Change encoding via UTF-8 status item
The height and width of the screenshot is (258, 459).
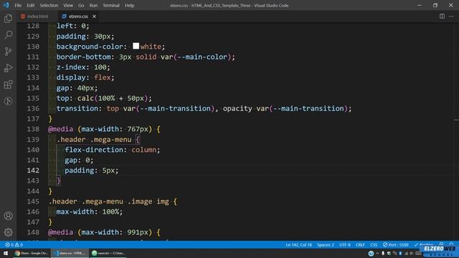345,244
